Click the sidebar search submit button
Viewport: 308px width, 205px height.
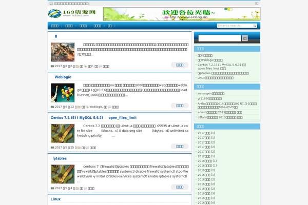click(245, 38)
